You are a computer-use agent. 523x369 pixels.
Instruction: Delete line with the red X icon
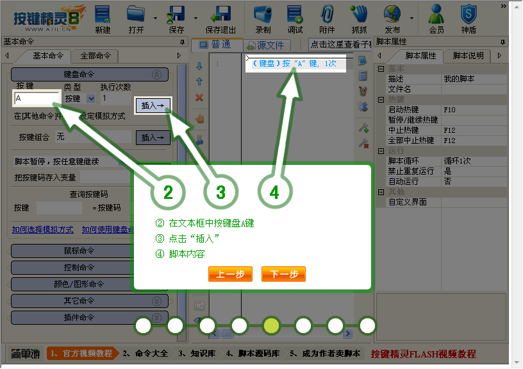[199, 98]
